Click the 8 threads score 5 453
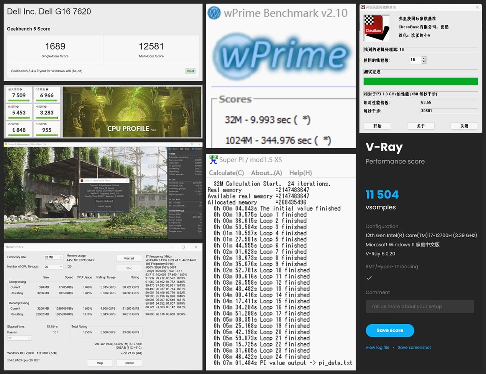Viewport: 486px width, 374px height. pos(19,113)
